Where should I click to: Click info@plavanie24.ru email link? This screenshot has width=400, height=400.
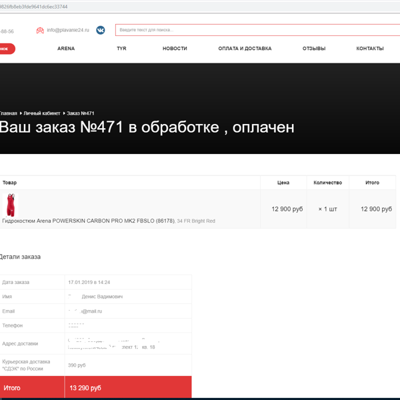coord(68,30)
